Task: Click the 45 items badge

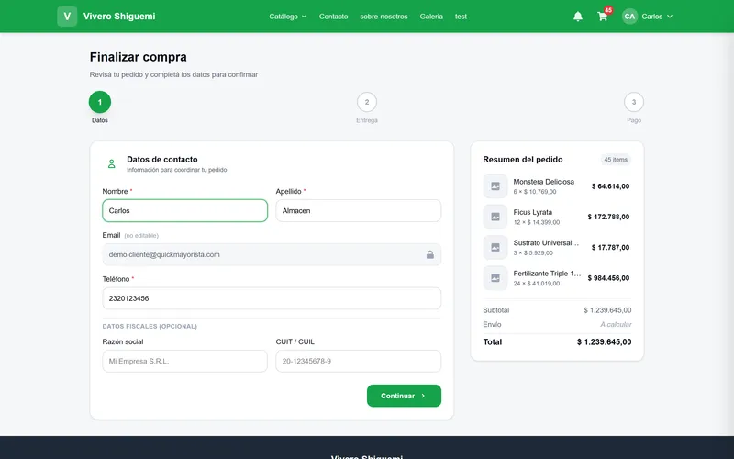Action: (x=616, y=160)
